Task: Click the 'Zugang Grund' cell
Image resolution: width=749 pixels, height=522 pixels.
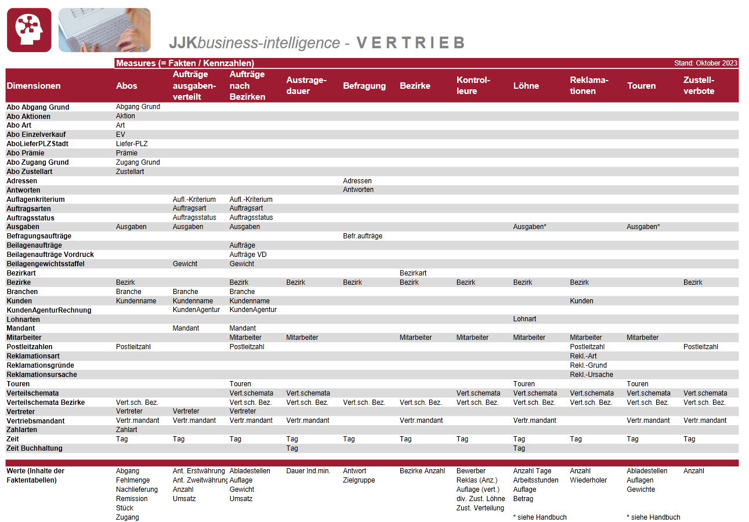Action: [138, 162]
